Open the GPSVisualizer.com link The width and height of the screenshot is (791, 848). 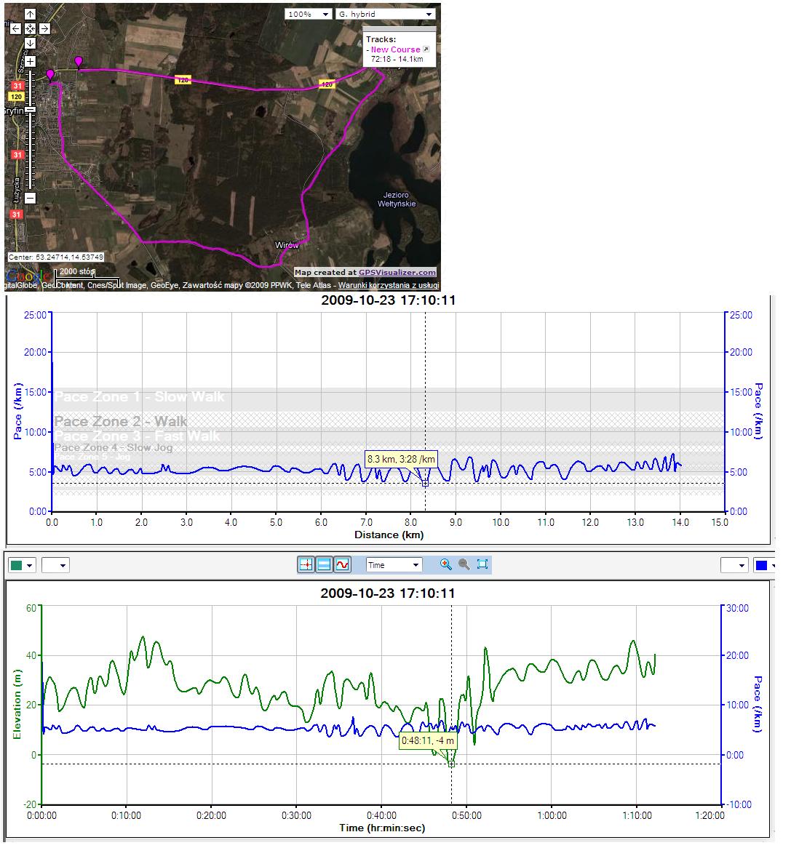click(x=397, y=273)
